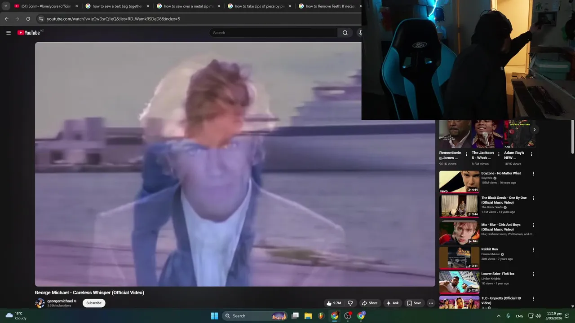
Task: Open the Chrome tab search dropdown
Action: coord(6,6)
